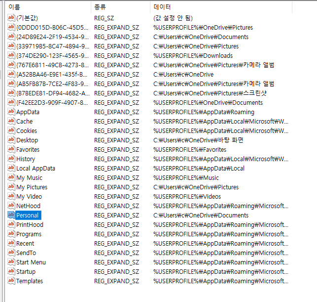This screenshot has width=317, height=302.
Task: Click the %USERPROFILE%₩AppData₩Local data cell
Action: point(199,168)
